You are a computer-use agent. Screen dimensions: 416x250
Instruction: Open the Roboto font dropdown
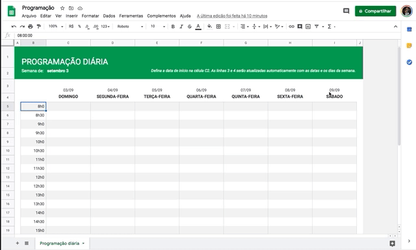[130, 26]
